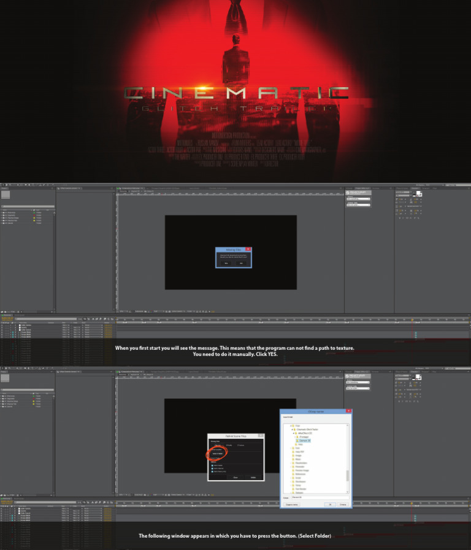The image size is (471, 550).
Task: Collapse the Cinematic Glitch Trailer folder arrow
Action: (x=293, y=429)
